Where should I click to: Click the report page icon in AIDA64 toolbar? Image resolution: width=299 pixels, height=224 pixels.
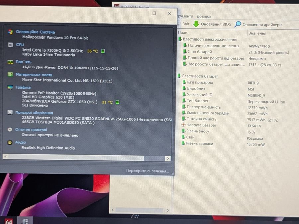pyautogui.click(x=179, y=24)
